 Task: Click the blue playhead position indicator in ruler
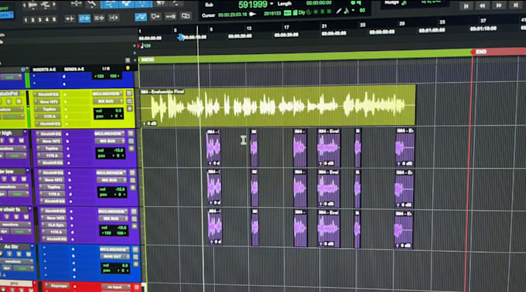point(181,37)
